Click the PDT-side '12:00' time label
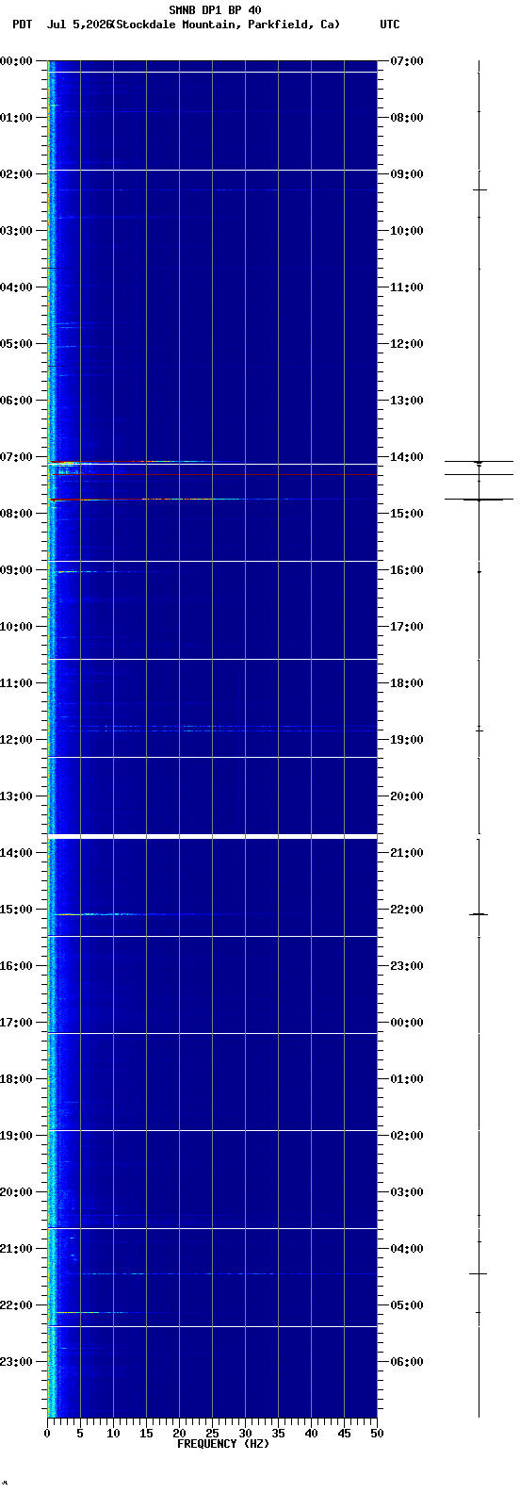520x1493 pixels. 16,740
